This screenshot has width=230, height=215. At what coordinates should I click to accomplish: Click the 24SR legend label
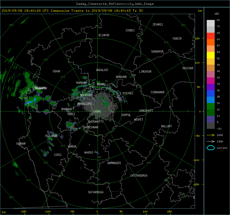coord(220,135)
